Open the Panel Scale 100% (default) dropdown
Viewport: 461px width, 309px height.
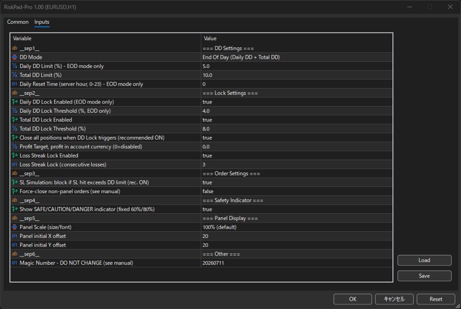tap(297, 227)
